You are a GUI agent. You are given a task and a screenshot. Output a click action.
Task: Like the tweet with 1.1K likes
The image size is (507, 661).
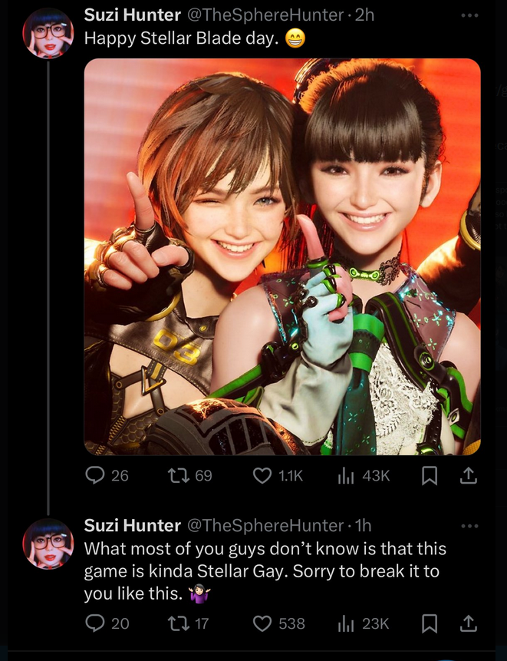pos(278,476)
